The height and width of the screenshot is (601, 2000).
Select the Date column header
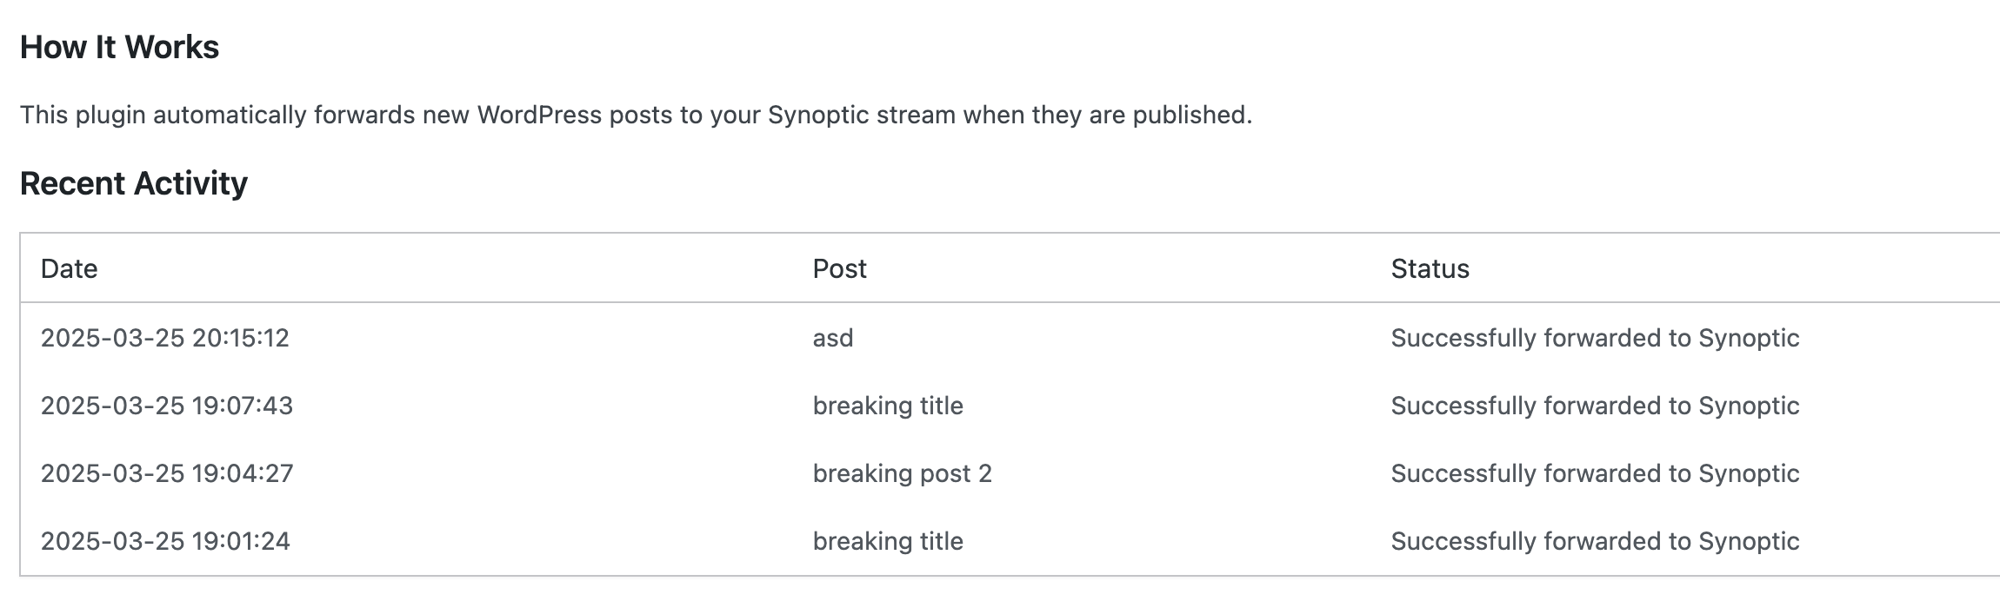pos(69,268)
